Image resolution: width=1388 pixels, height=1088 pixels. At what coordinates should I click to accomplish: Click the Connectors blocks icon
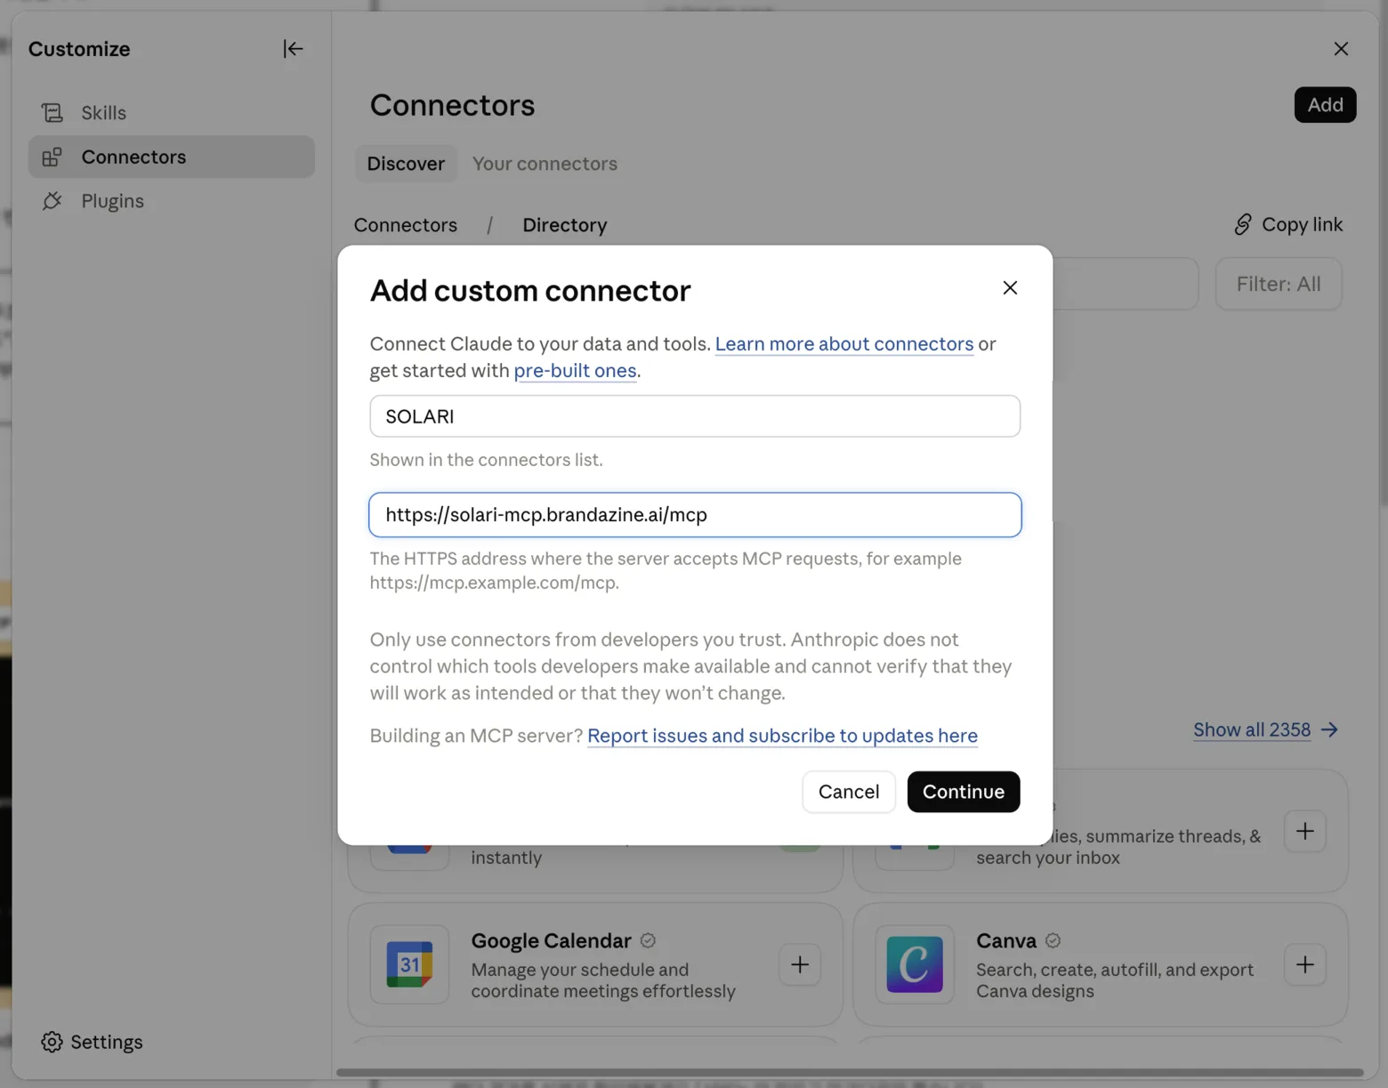click(x=52, y=157)
